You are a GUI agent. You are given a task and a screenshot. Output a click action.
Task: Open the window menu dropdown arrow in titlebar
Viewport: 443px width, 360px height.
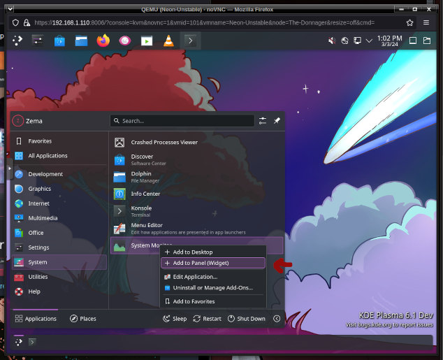click(x=10, y=9)
